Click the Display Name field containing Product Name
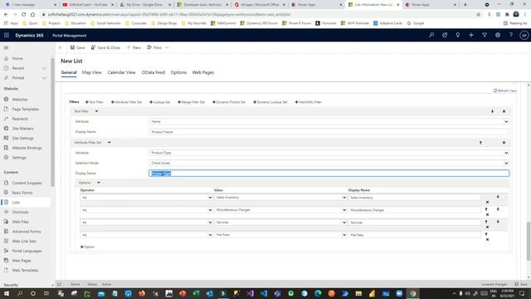The height and width of the screenshot is (299, 531). pos(329,132)
